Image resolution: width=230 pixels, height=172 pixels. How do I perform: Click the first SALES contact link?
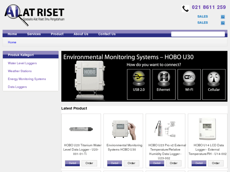[x=202, y=16]
